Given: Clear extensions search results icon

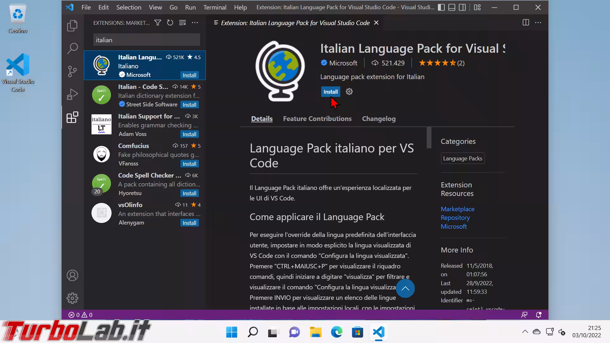Looking at the screenshot, I should tap(182, 23).
